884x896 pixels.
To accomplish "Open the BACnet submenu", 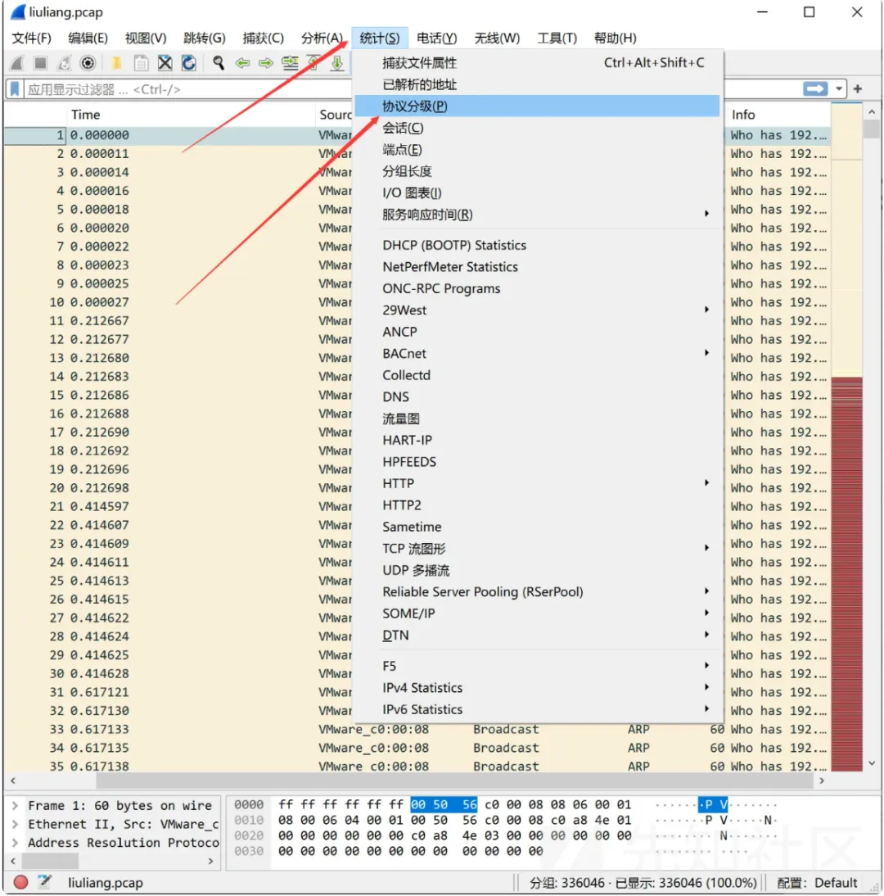I will pos(537,353).
